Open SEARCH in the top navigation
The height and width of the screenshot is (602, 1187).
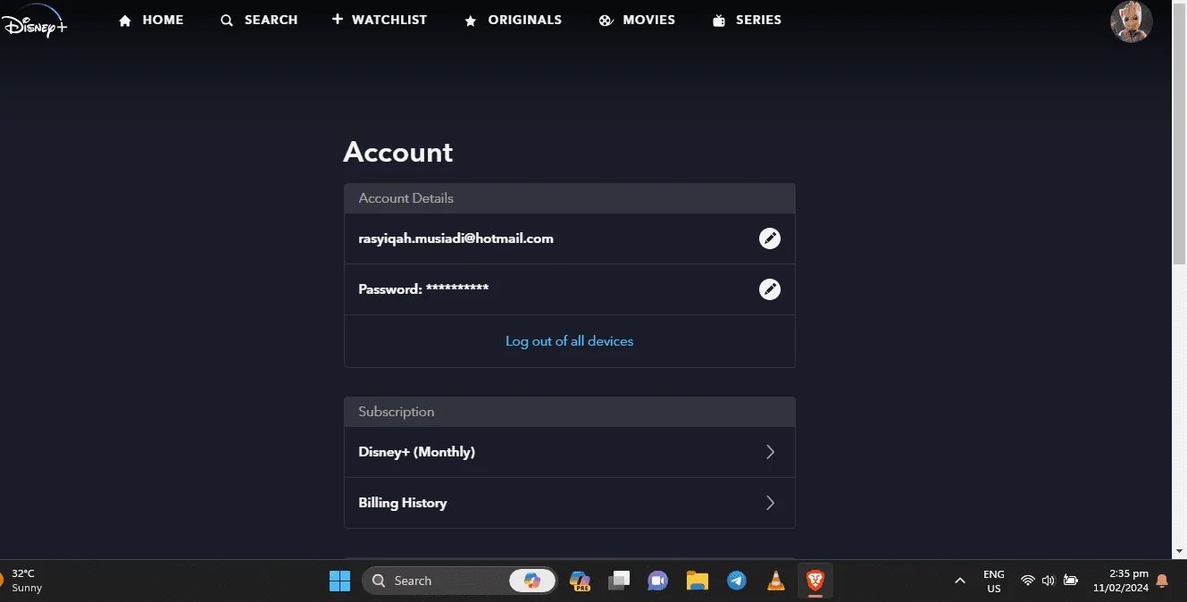(x=259, y=20)
